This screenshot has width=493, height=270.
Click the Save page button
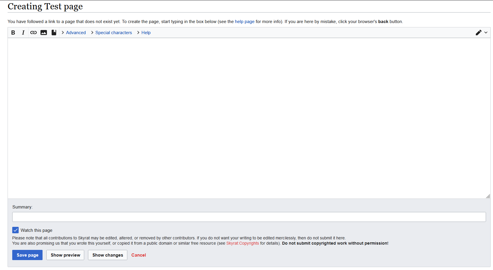pyautogui.click(x=27, y=255)
